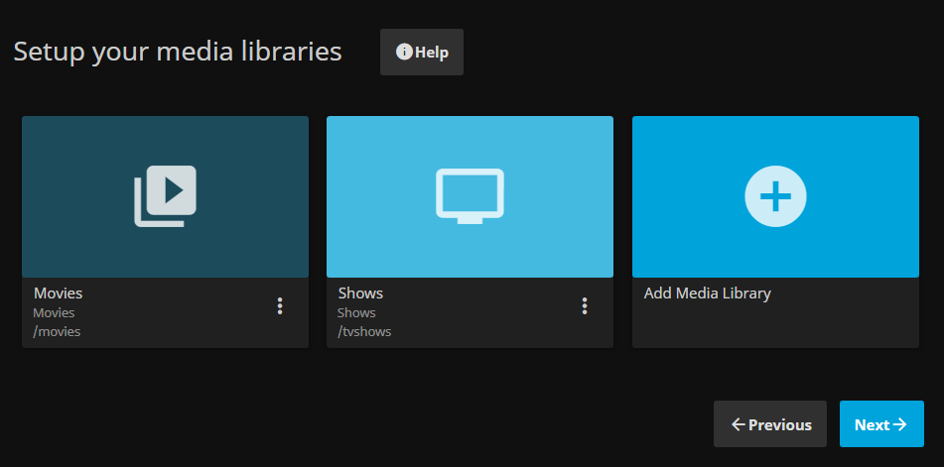Click the /tvshows folder path text
Viewport: 944px width, 467px height.
tap(364, 331)
